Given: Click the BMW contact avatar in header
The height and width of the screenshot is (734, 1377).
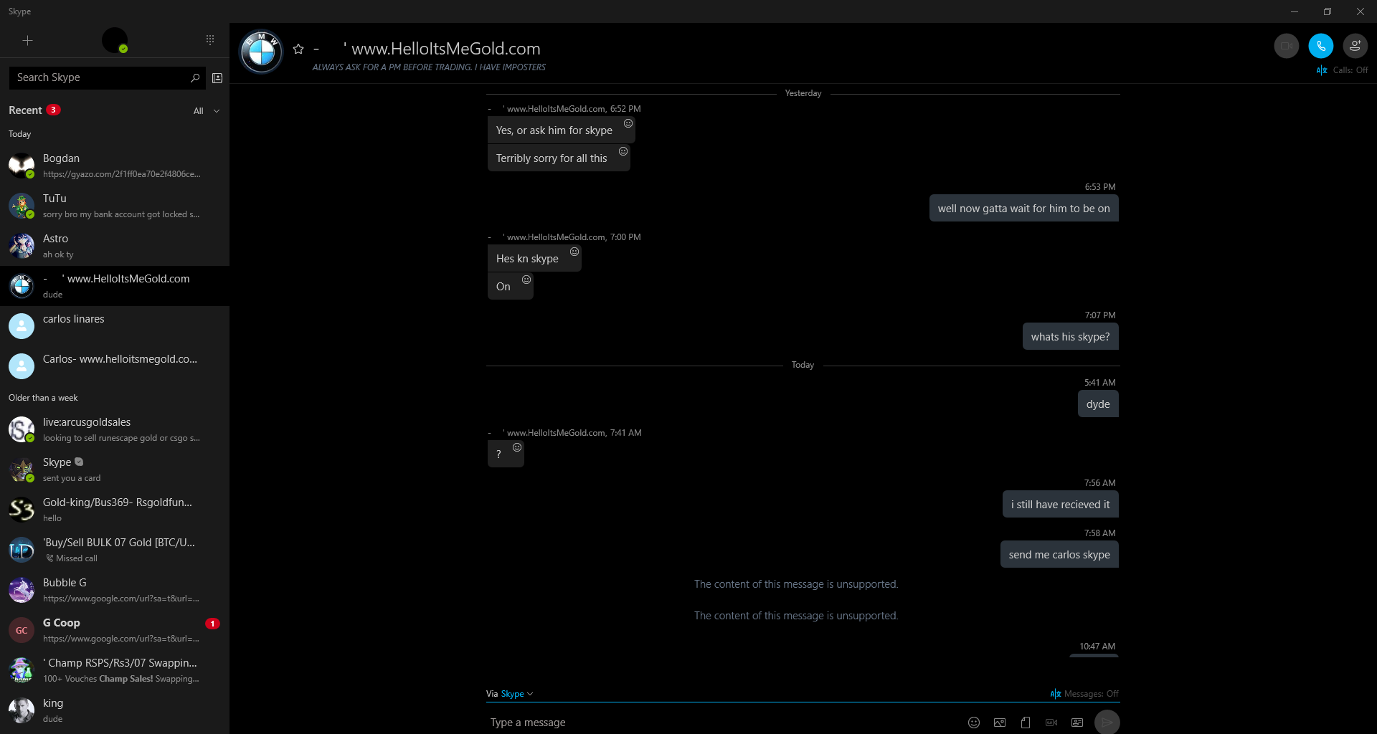Looking at the screenshot, I should click(261, 52).
